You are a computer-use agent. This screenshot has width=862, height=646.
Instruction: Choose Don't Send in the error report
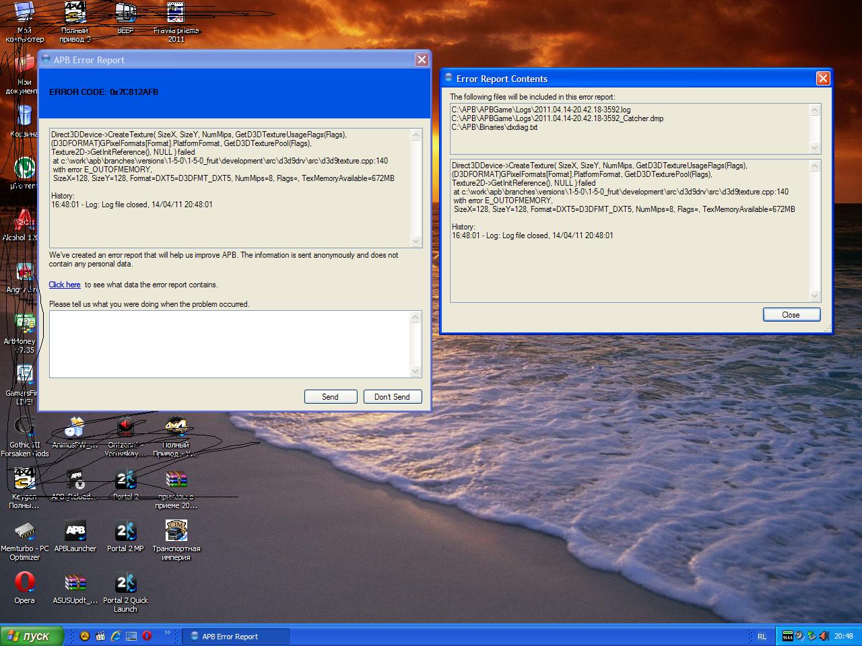[x=393, y=396]
